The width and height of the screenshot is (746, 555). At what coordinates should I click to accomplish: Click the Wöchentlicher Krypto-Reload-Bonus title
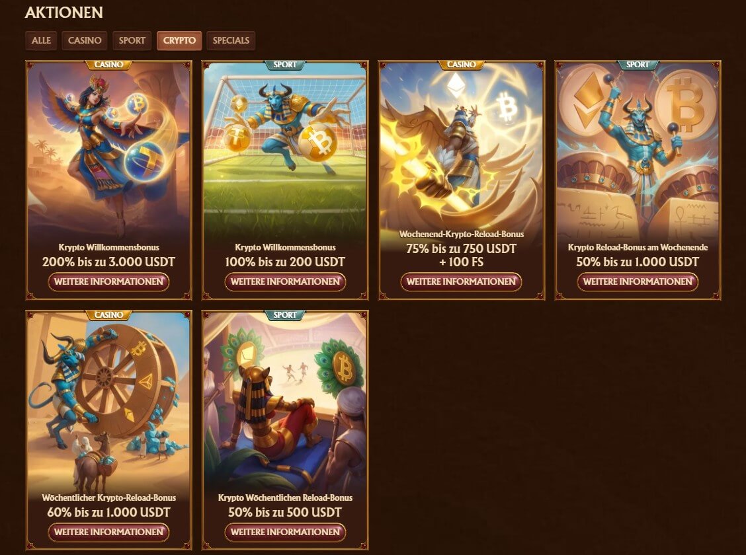(x=108, y=498)
